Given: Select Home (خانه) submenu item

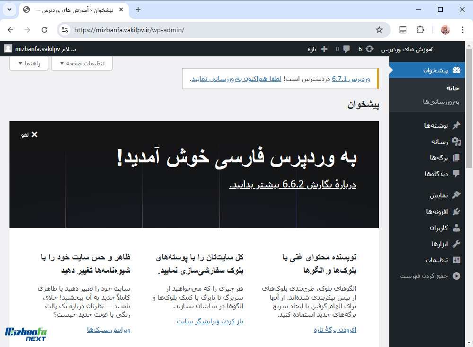Looking at the screenshot, I should point(453,88).
